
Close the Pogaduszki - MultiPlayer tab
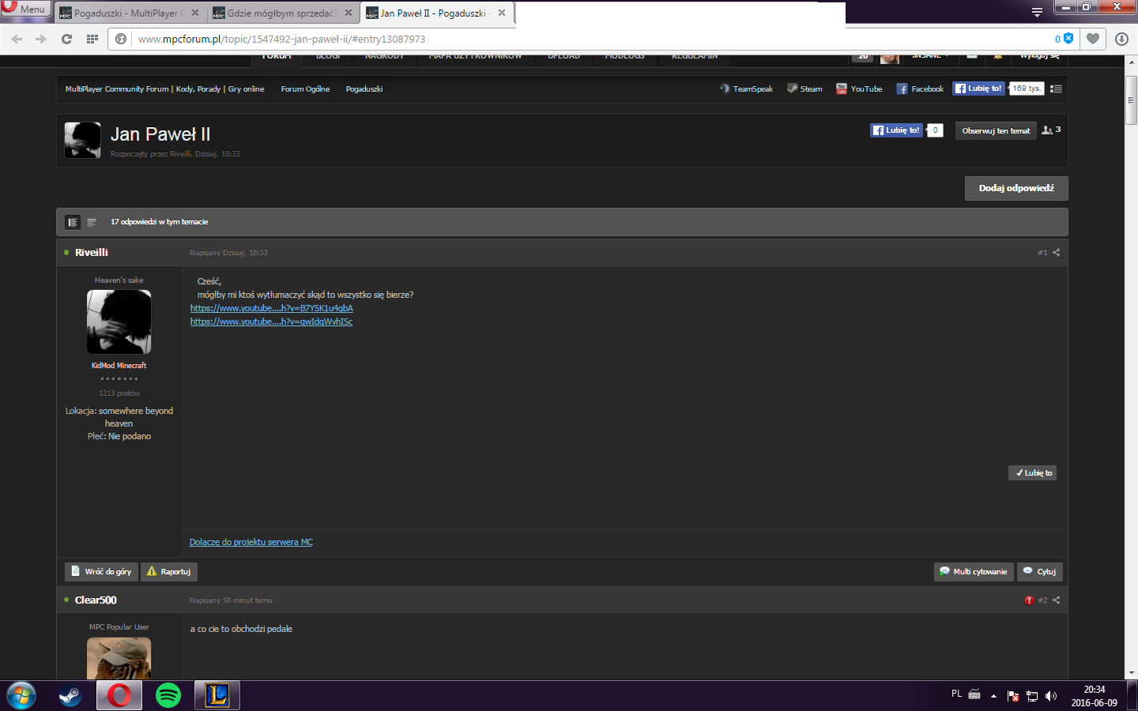[195, 13]
